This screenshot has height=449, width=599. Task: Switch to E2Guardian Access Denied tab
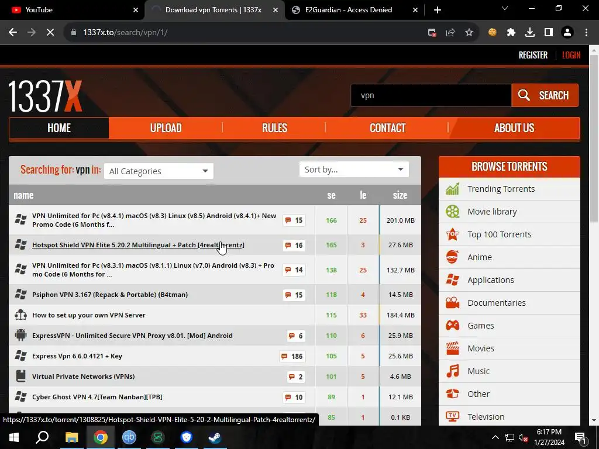tap(354, 10)
